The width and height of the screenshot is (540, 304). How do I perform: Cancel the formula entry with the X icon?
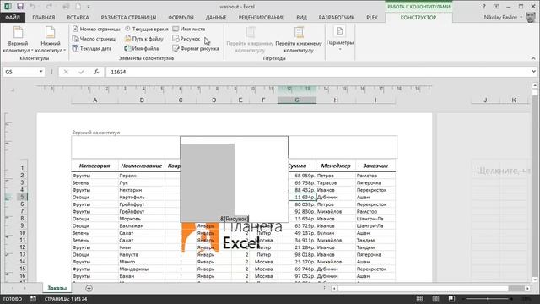pos(66,72)
